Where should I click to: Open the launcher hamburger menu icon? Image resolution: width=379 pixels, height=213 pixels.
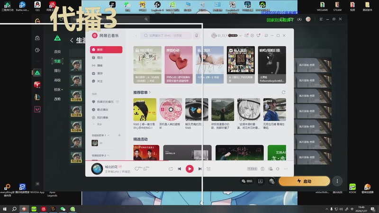coord(321,19)
